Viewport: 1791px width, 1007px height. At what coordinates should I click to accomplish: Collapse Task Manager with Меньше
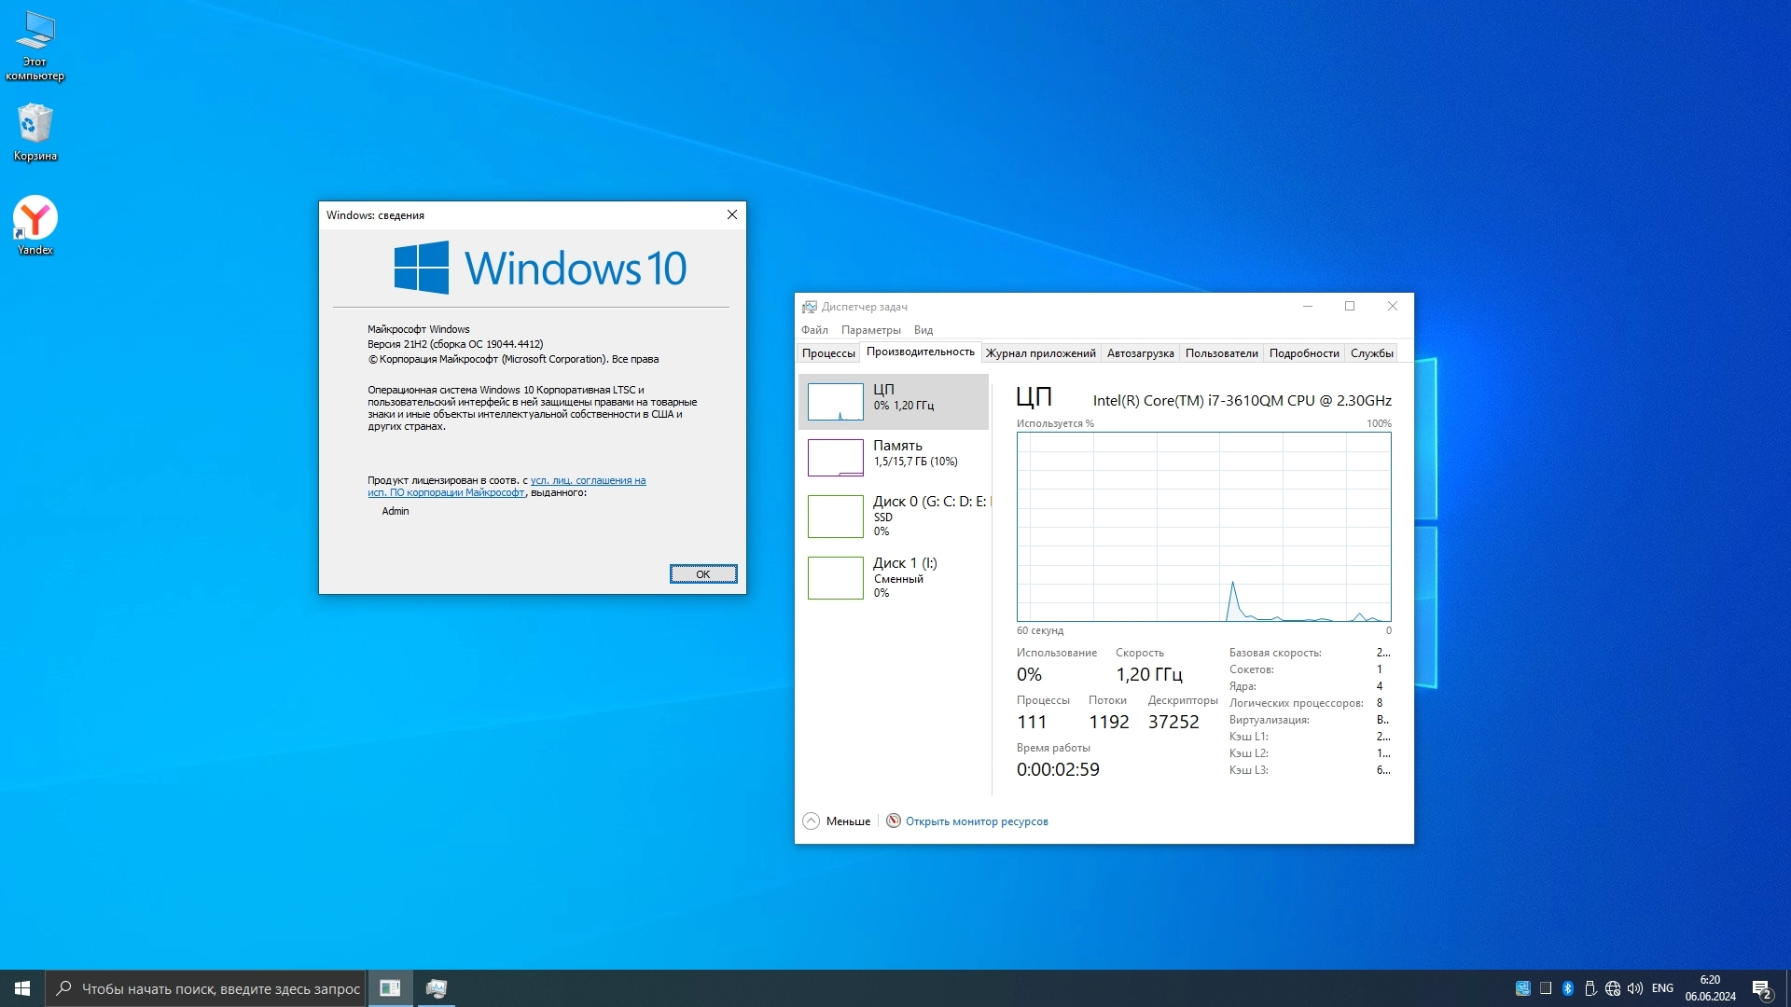[838, 821]
